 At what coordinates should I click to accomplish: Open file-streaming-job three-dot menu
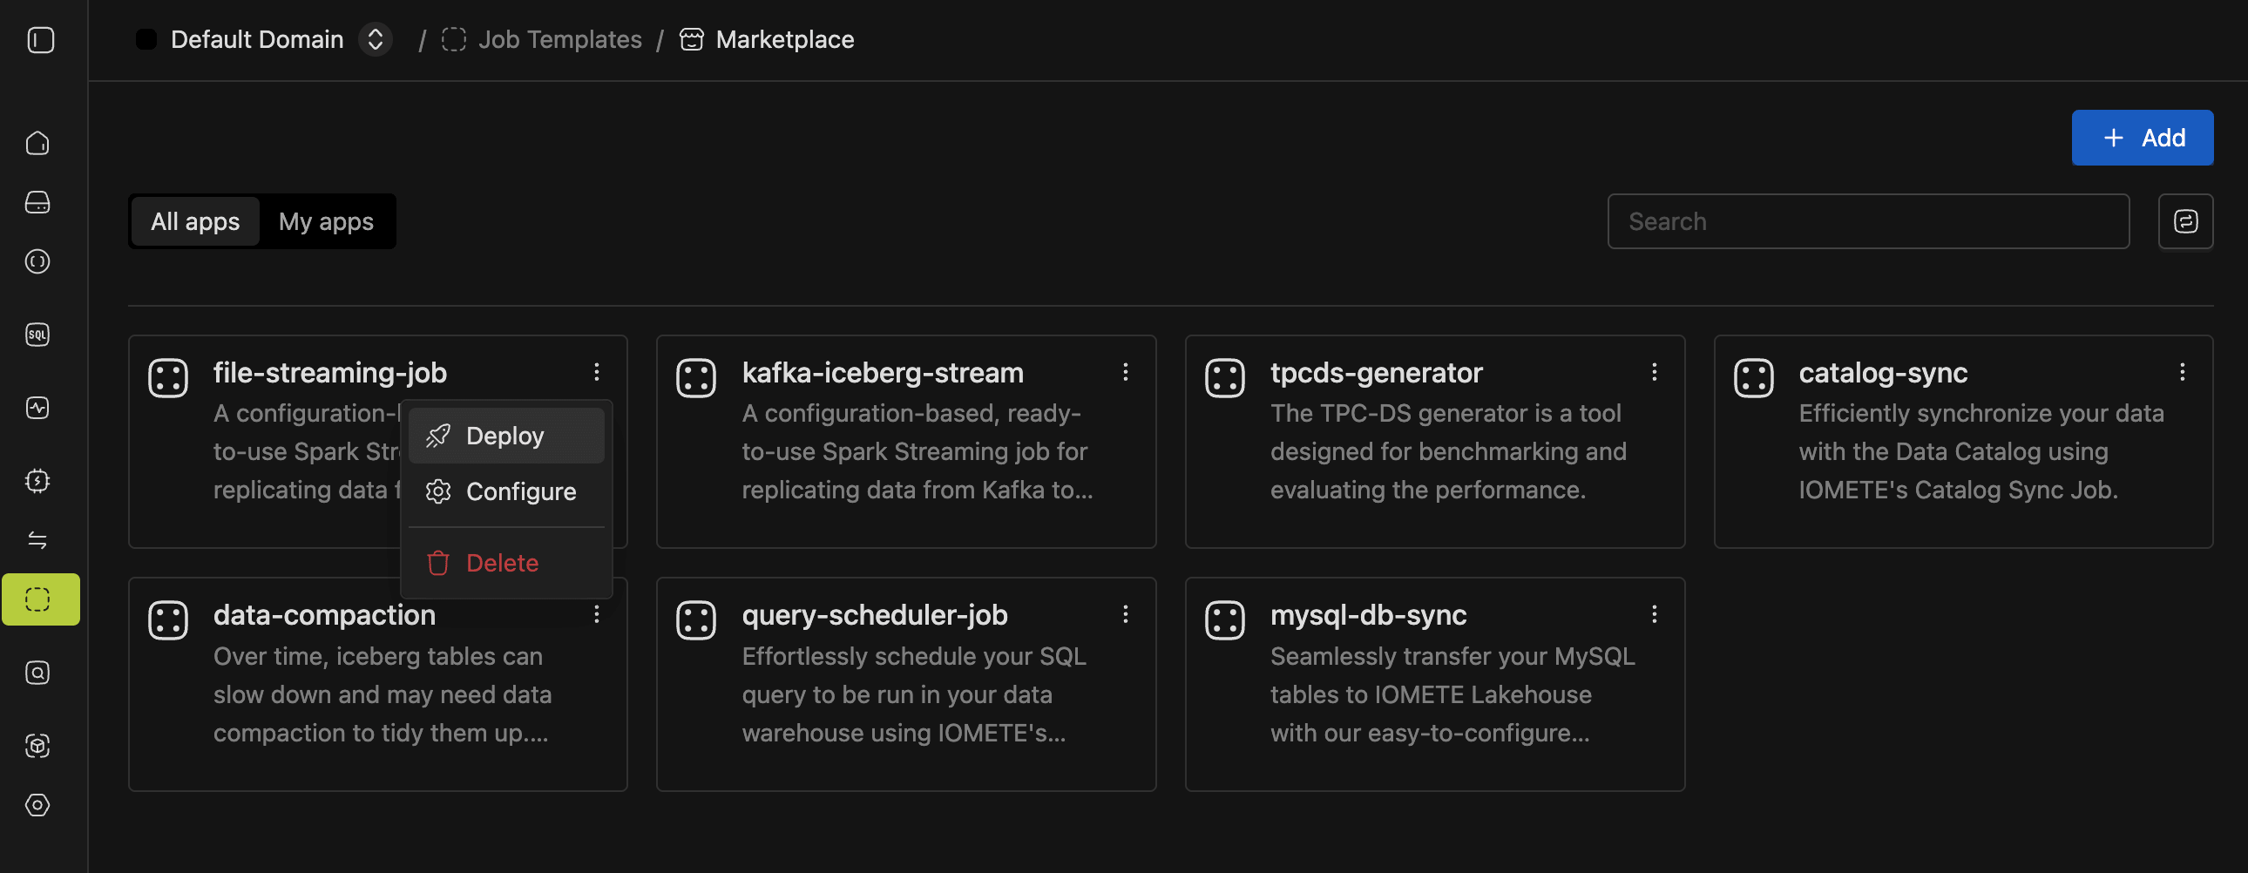(597, 373)
